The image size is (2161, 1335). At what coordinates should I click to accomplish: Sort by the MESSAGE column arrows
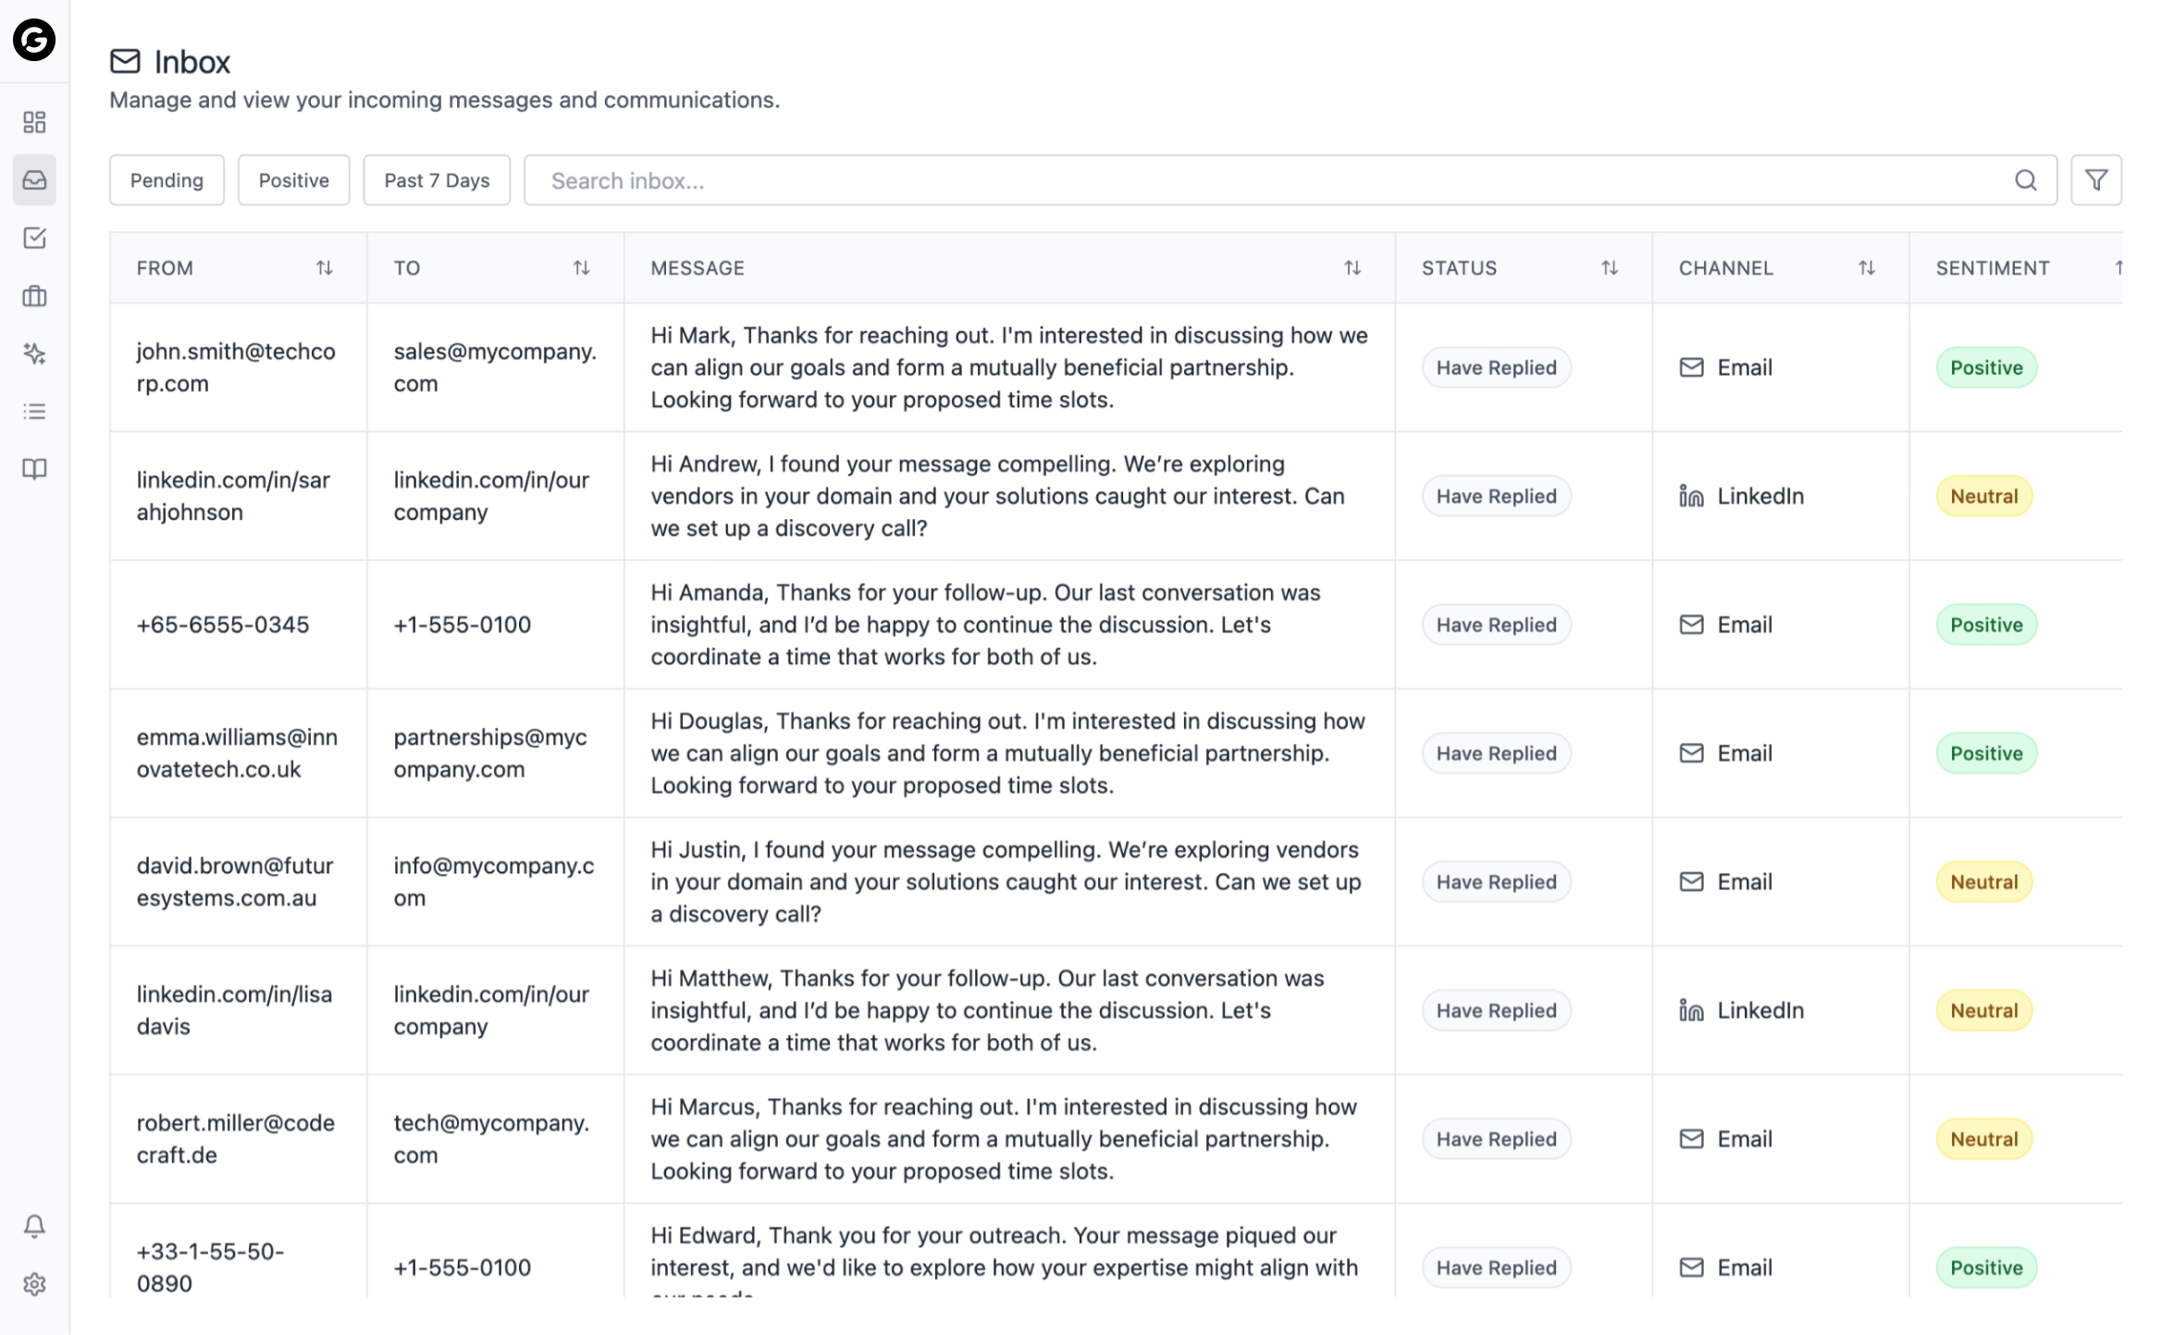click(1352, 267)
